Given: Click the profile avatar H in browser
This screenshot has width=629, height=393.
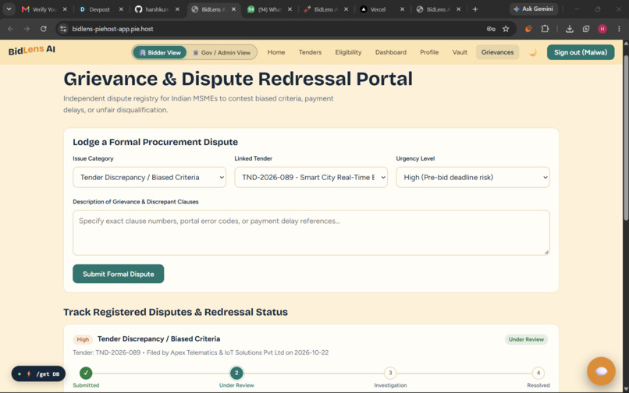Looking at the screenshot, I should click(602, 29).
